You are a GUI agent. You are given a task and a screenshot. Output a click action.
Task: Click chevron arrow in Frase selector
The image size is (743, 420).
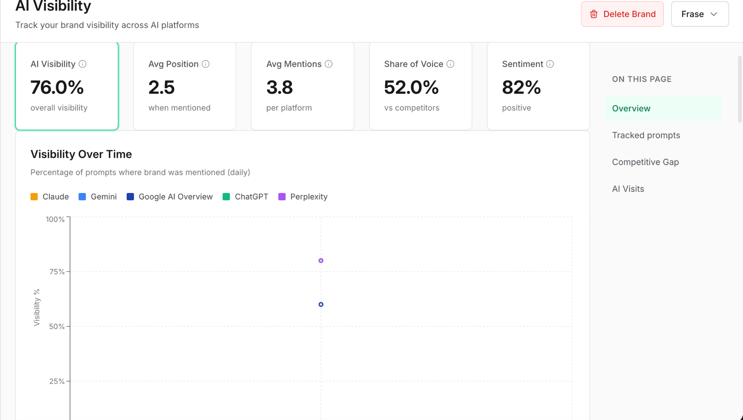click(714, 14)
